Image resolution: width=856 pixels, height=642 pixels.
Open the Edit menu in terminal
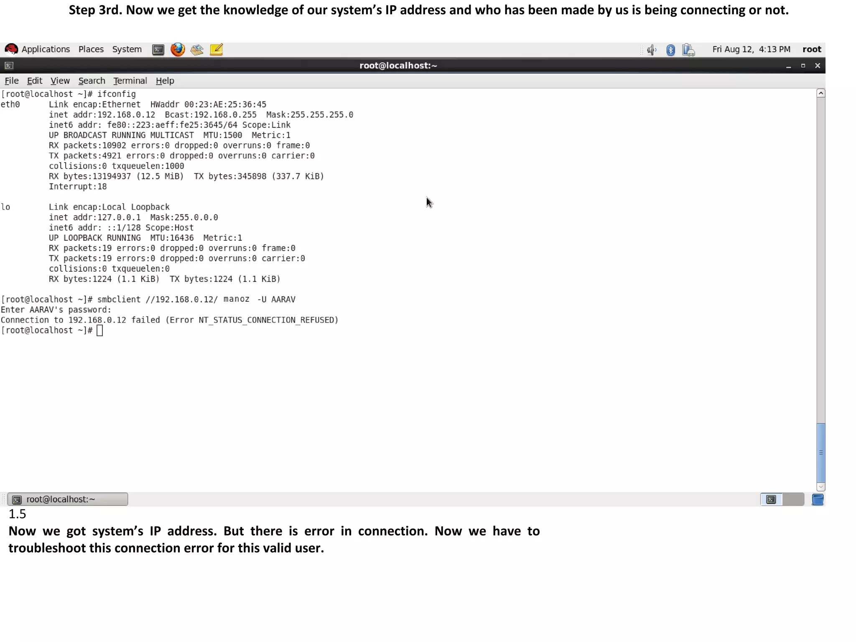pos(34,81)
